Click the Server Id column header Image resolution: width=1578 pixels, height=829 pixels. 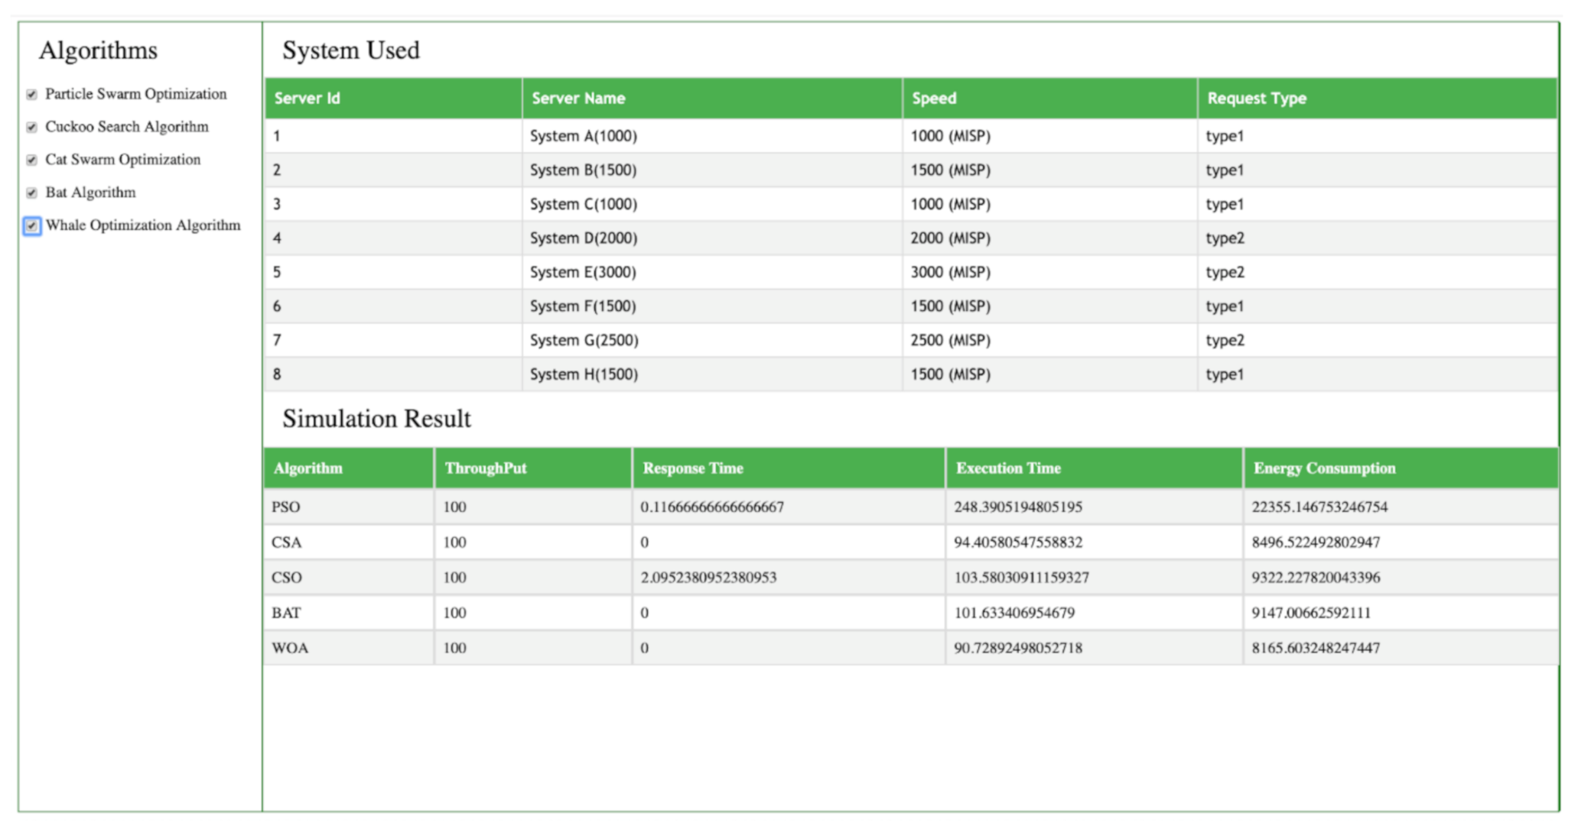pyautogui.click(x=307, y=99)
